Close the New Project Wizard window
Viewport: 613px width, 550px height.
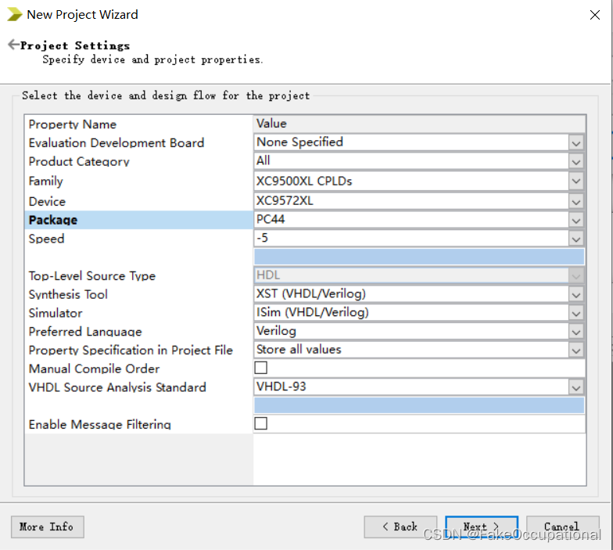click(594, 15)
